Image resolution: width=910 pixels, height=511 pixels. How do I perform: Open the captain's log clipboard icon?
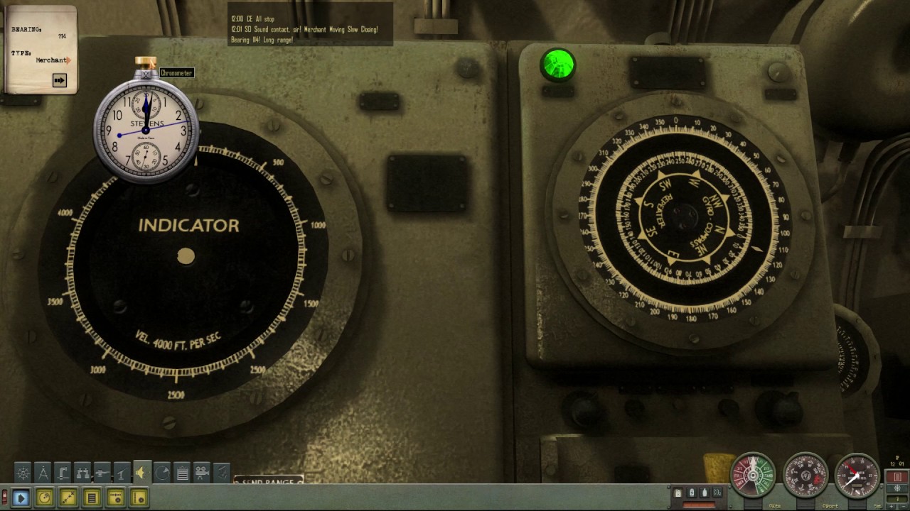click(183, 472)
